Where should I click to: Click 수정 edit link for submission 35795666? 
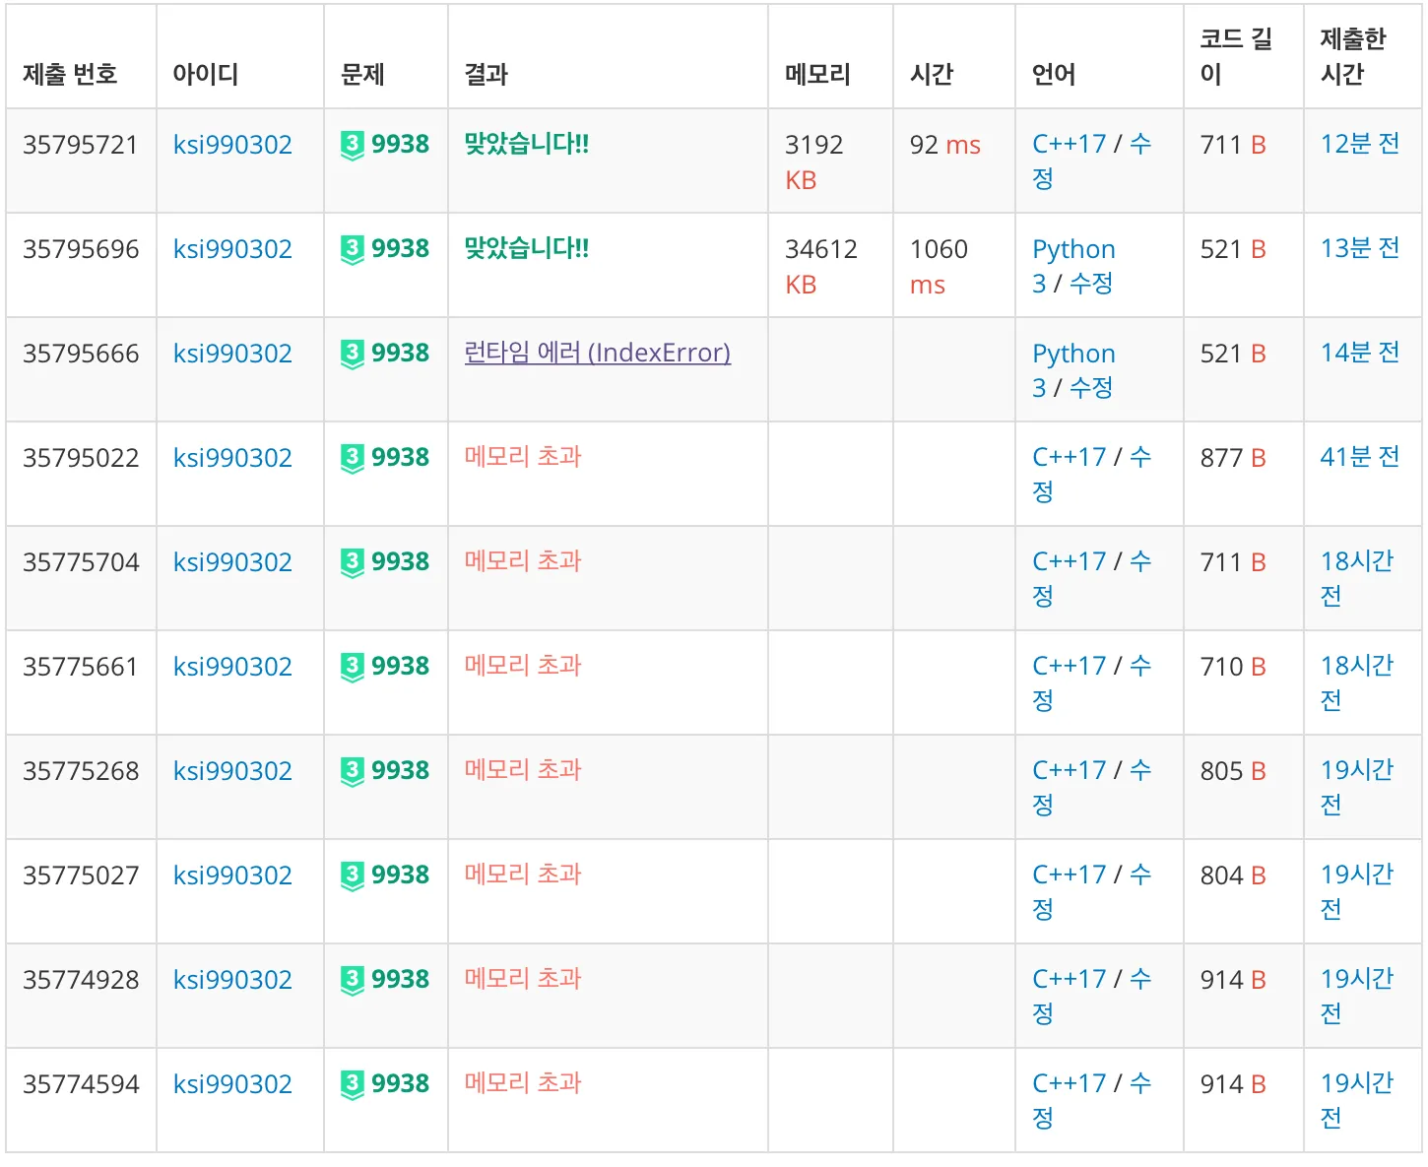tap(1091, 388)
